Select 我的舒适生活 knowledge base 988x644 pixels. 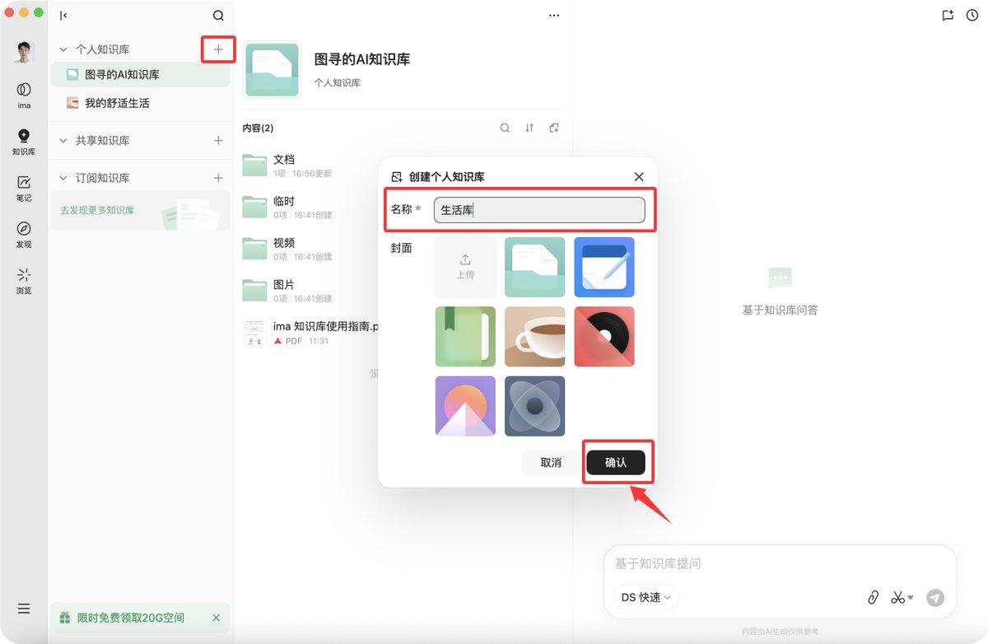point(140,103)
